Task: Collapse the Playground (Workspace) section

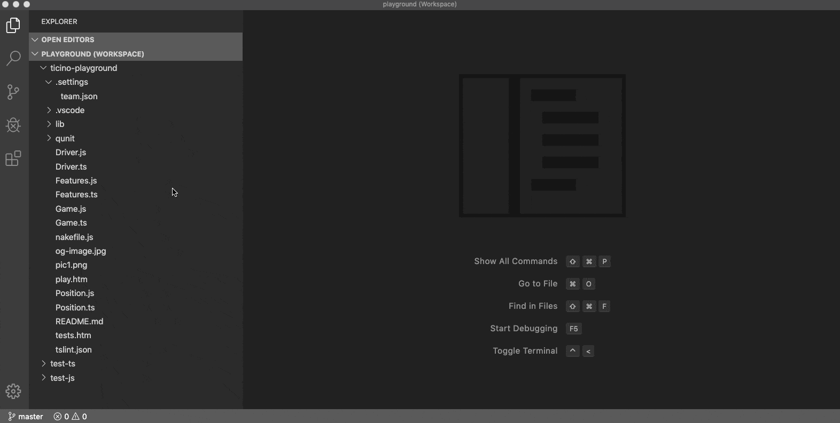Action: (92, 54)
